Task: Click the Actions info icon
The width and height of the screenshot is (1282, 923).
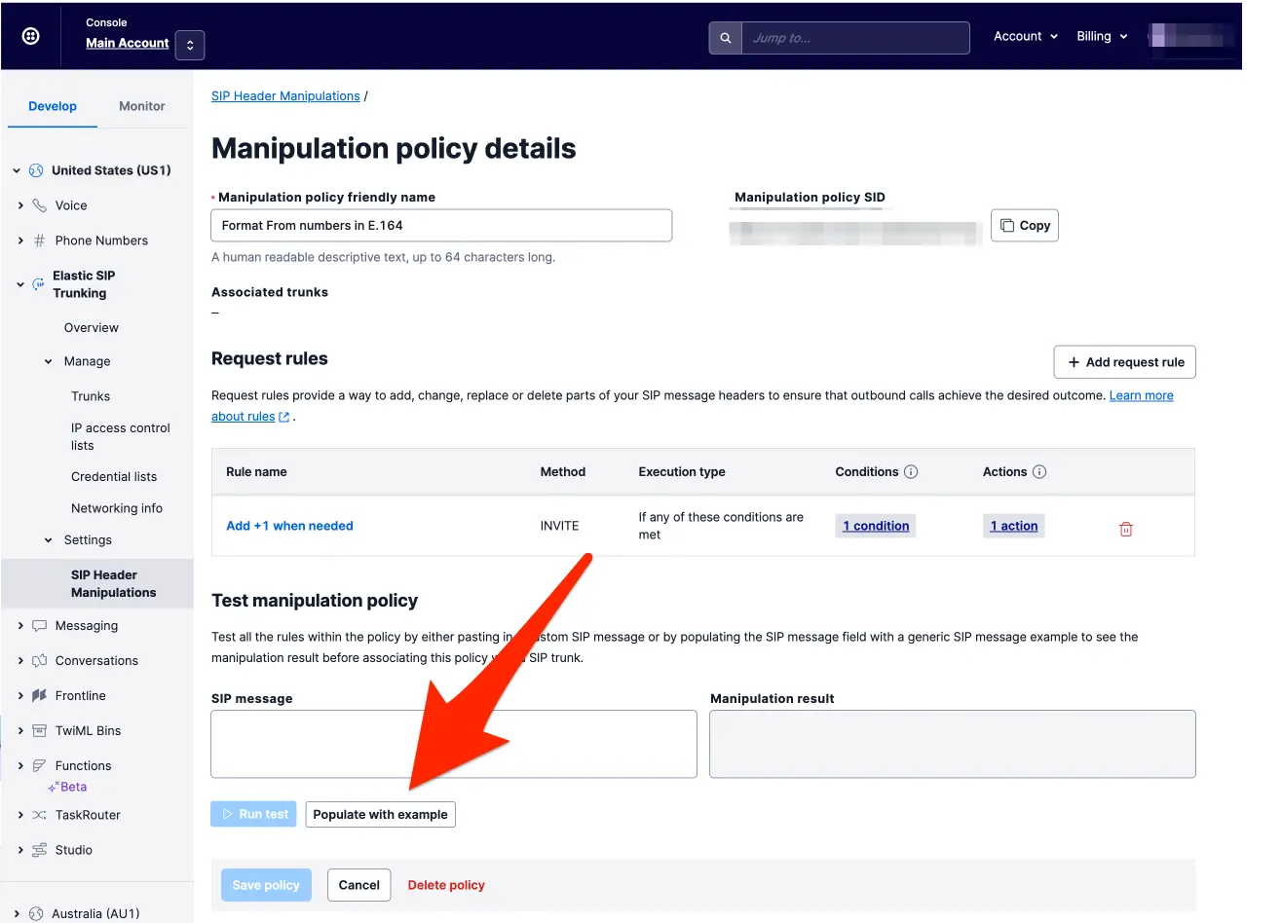Action: pos(1039,472)
